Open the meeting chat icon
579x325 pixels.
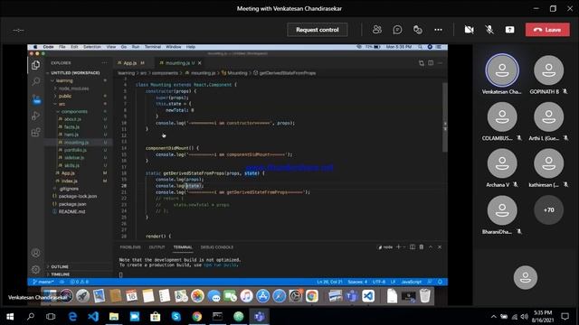click(x=397, y=30)
